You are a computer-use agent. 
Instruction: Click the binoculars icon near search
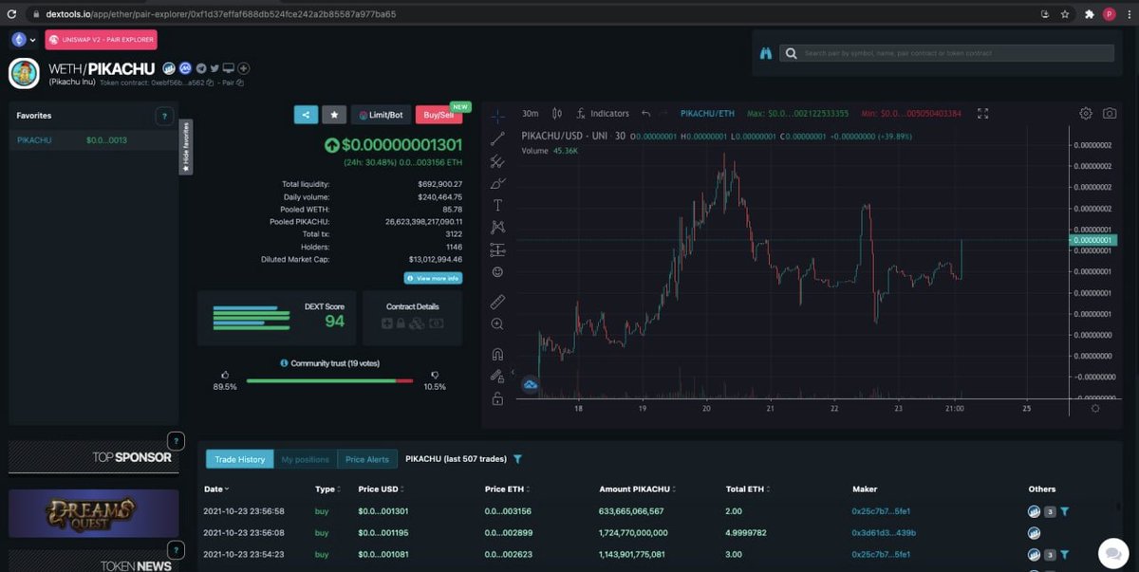(765, 53)
